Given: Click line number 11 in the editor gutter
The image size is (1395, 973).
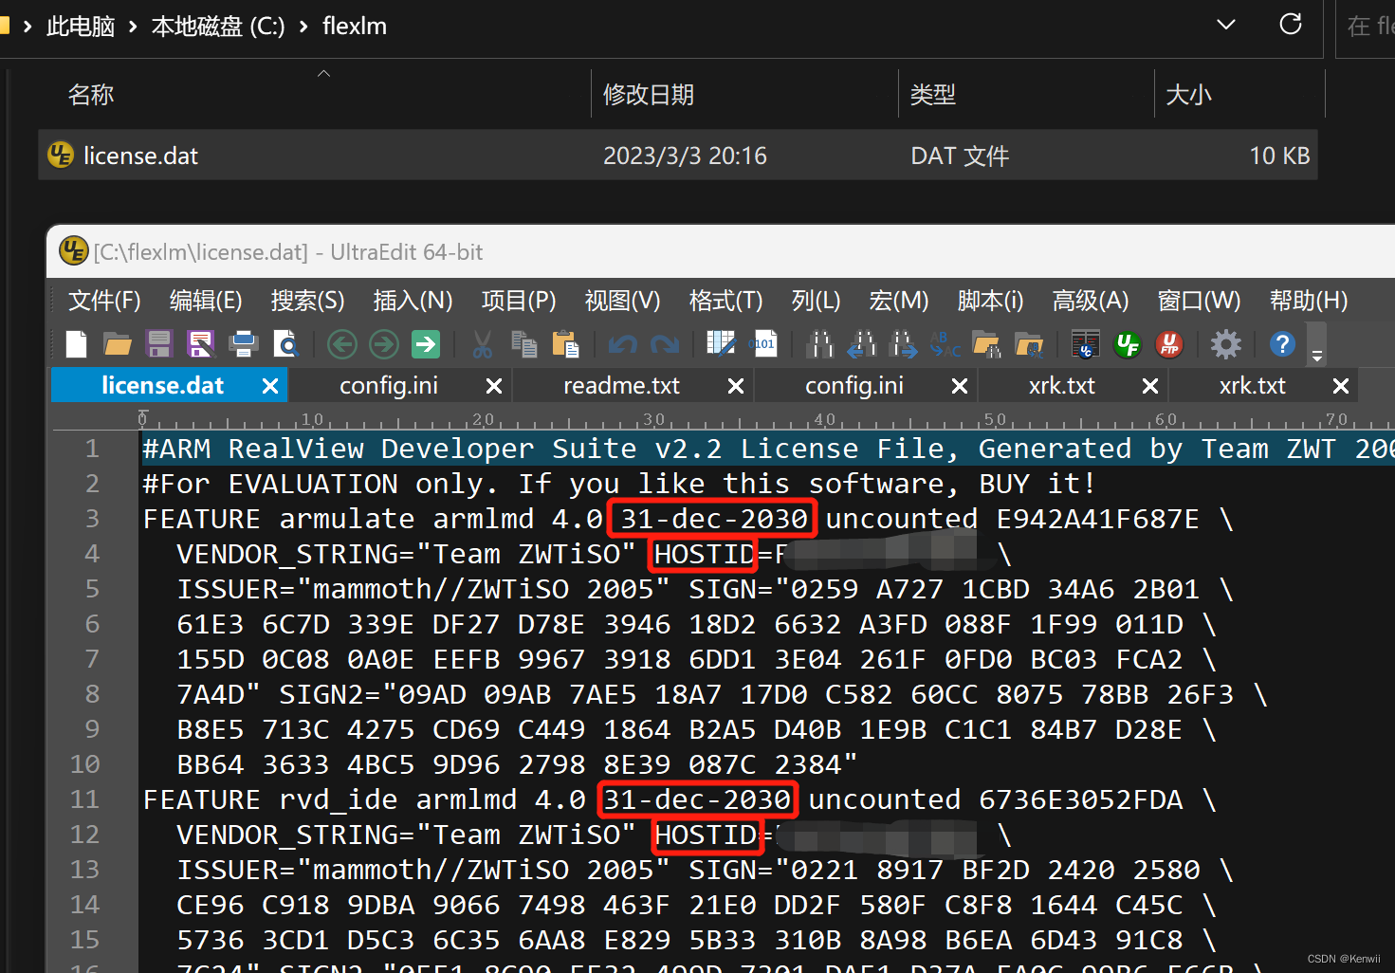Looking at the screenshot, I should tap(84, 799).
